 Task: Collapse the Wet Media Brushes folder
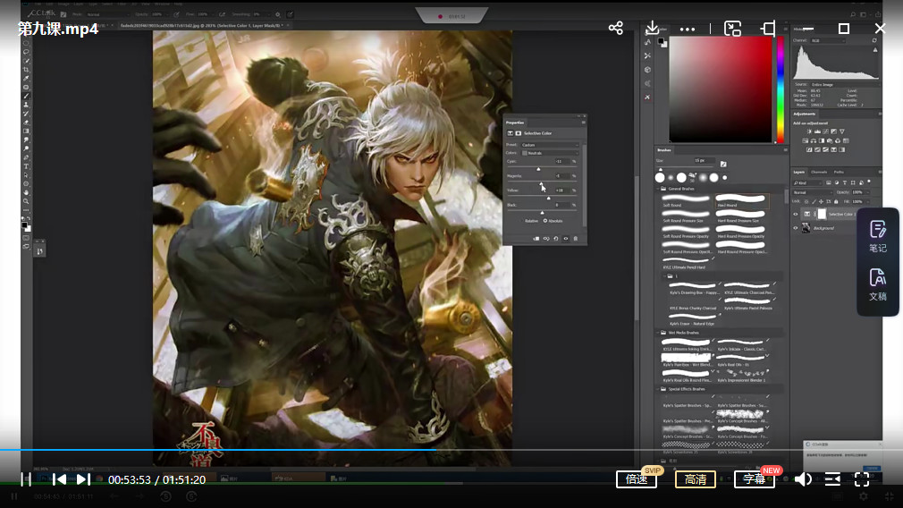658,333
